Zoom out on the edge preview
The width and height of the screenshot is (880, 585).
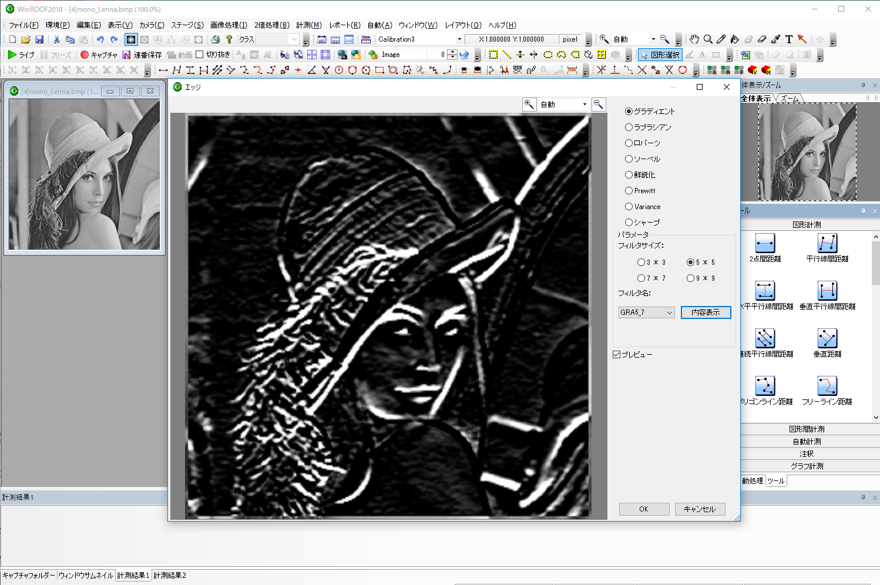click(599, 104)
